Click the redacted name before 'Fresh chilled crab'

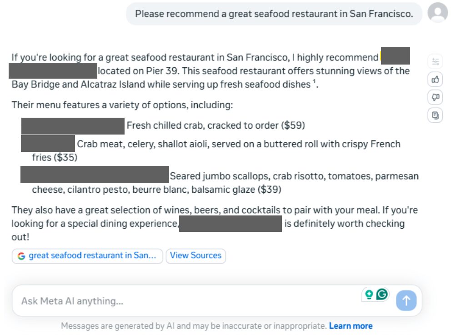pyautogui.click(x=73, y=126)
